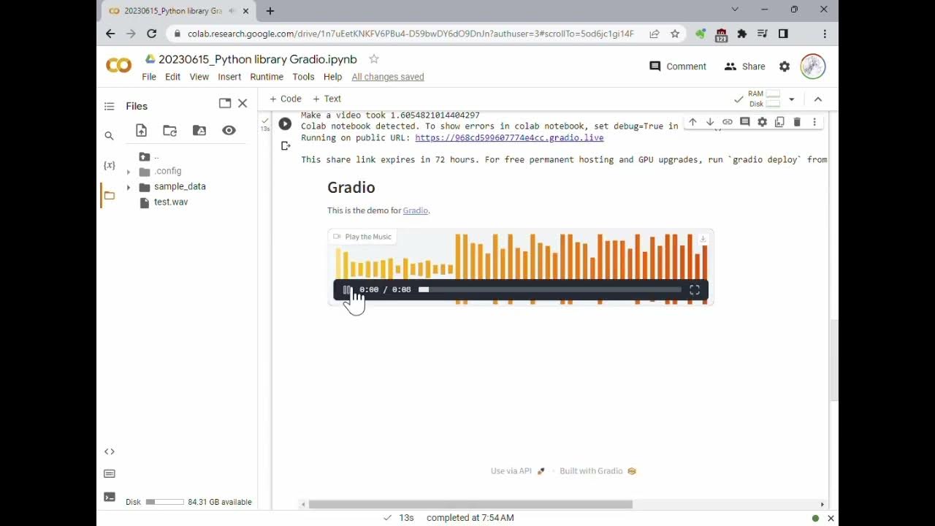Viewport: 935px width, 526px height.
Task: Open the table of contents sidebar icon
Action: (x=110, y=106)
